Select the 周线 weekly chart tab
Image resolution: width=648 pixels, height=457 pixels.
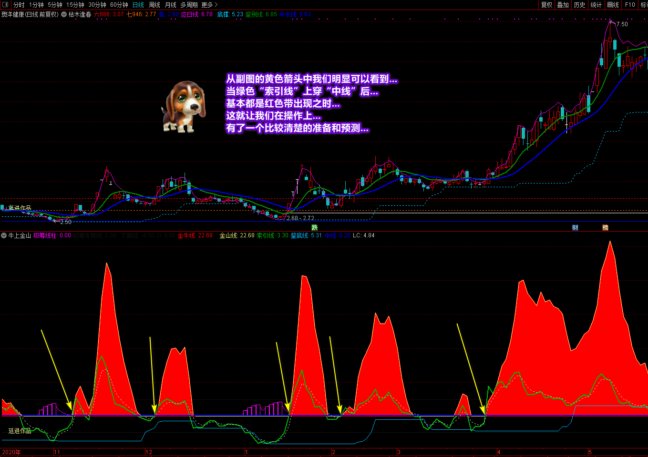point(154,5)
